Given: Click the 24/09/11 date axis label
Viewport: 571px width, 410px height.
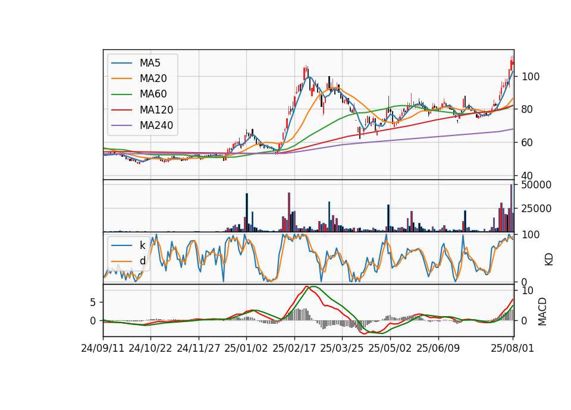Looking at the screenshot, I should pos(103,348).
